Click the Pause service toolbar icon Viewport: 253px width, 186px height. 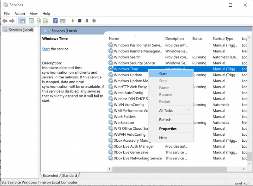tap(87, 21)
